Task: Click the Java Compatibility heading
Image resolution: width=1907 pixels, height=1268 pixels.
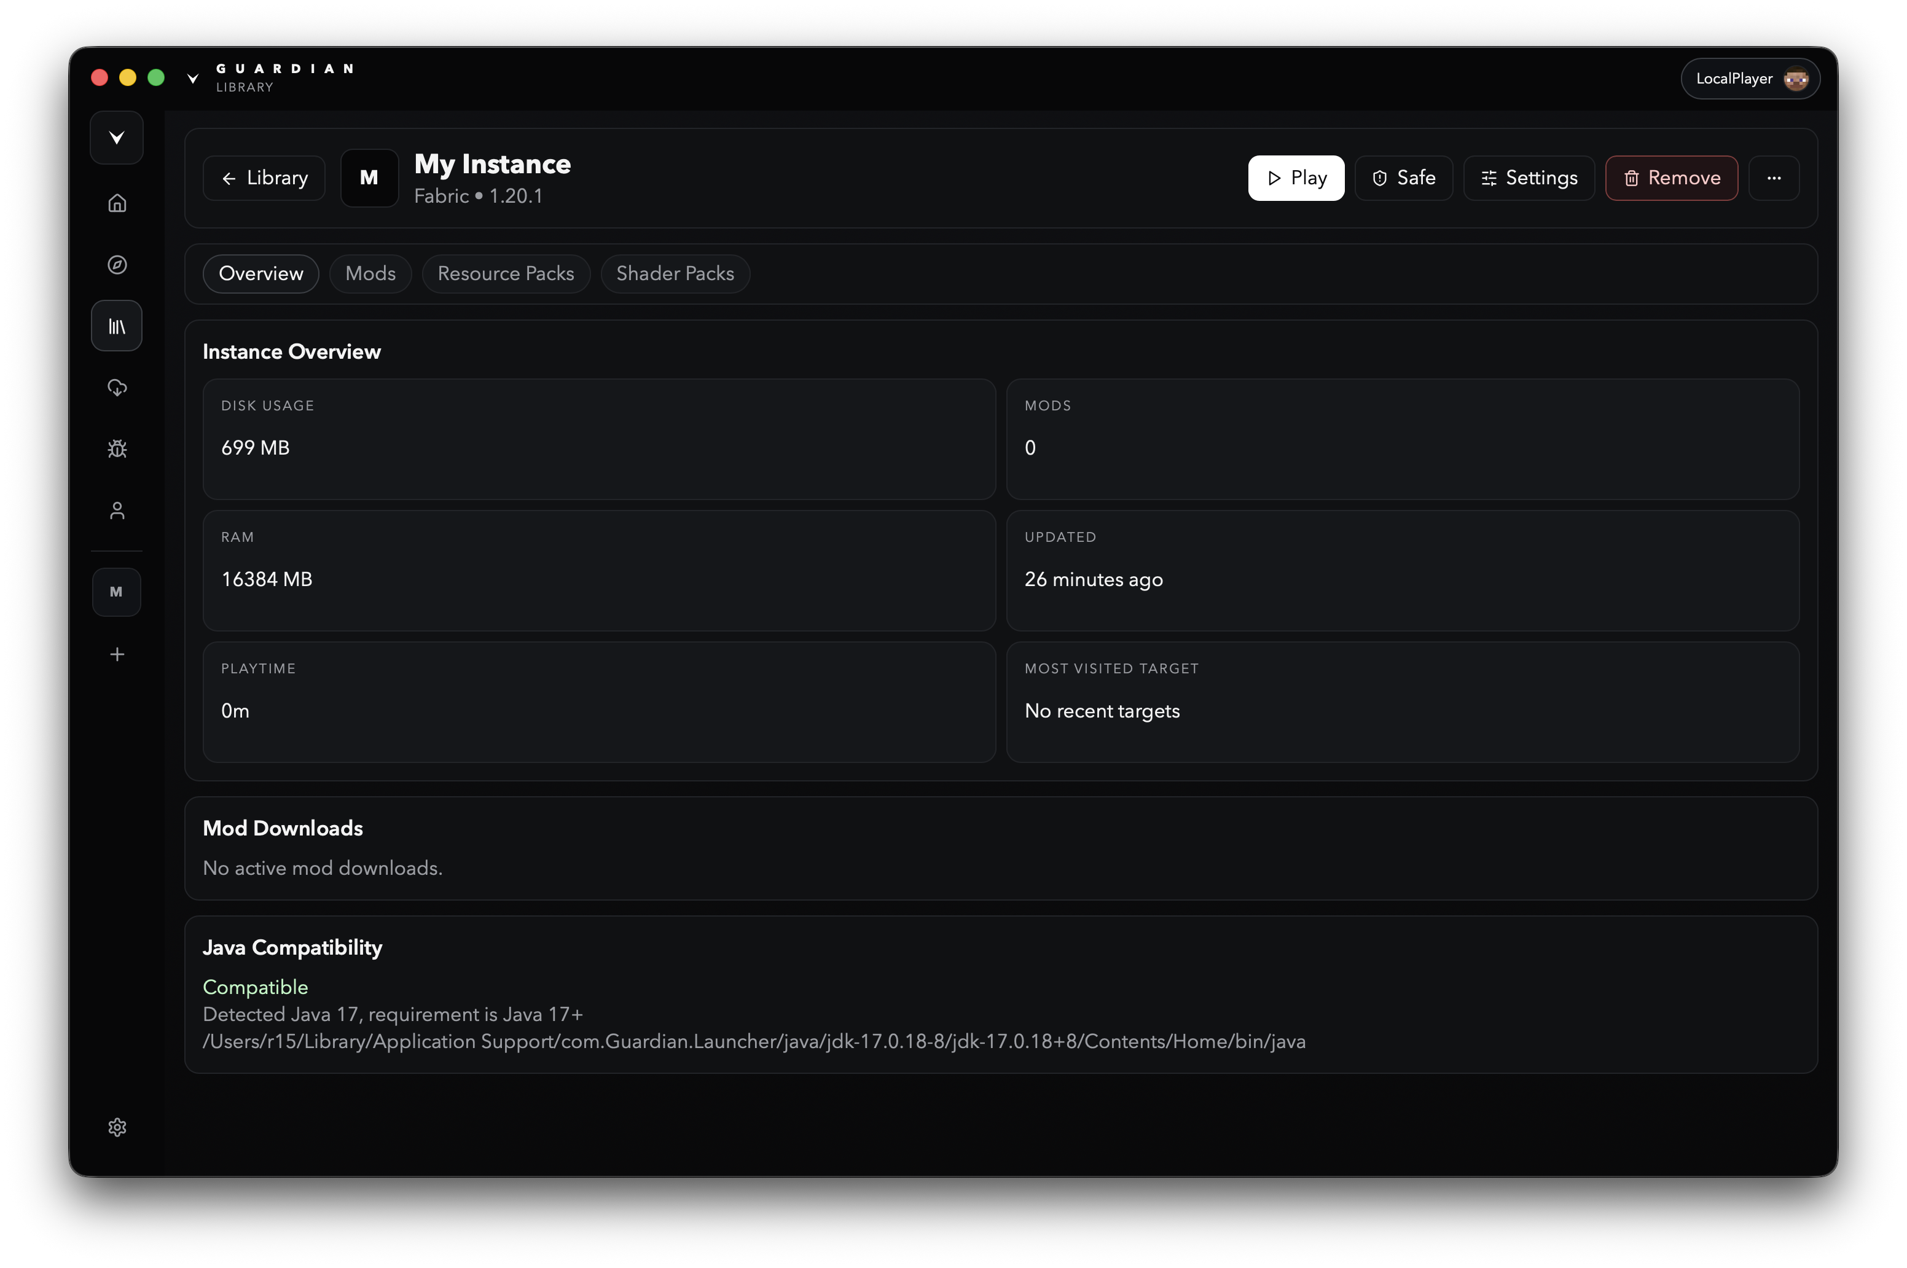Action: 293,948
